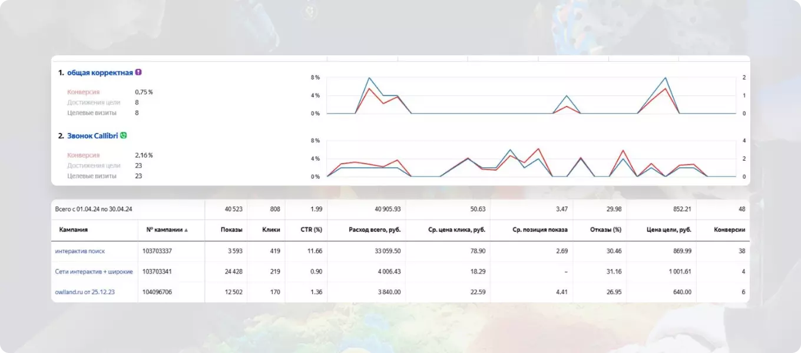This screenshot has width=801, height=353.
Task: Click the total clicks value «808»
Action: pyautogui.click(x=274, y=209)
